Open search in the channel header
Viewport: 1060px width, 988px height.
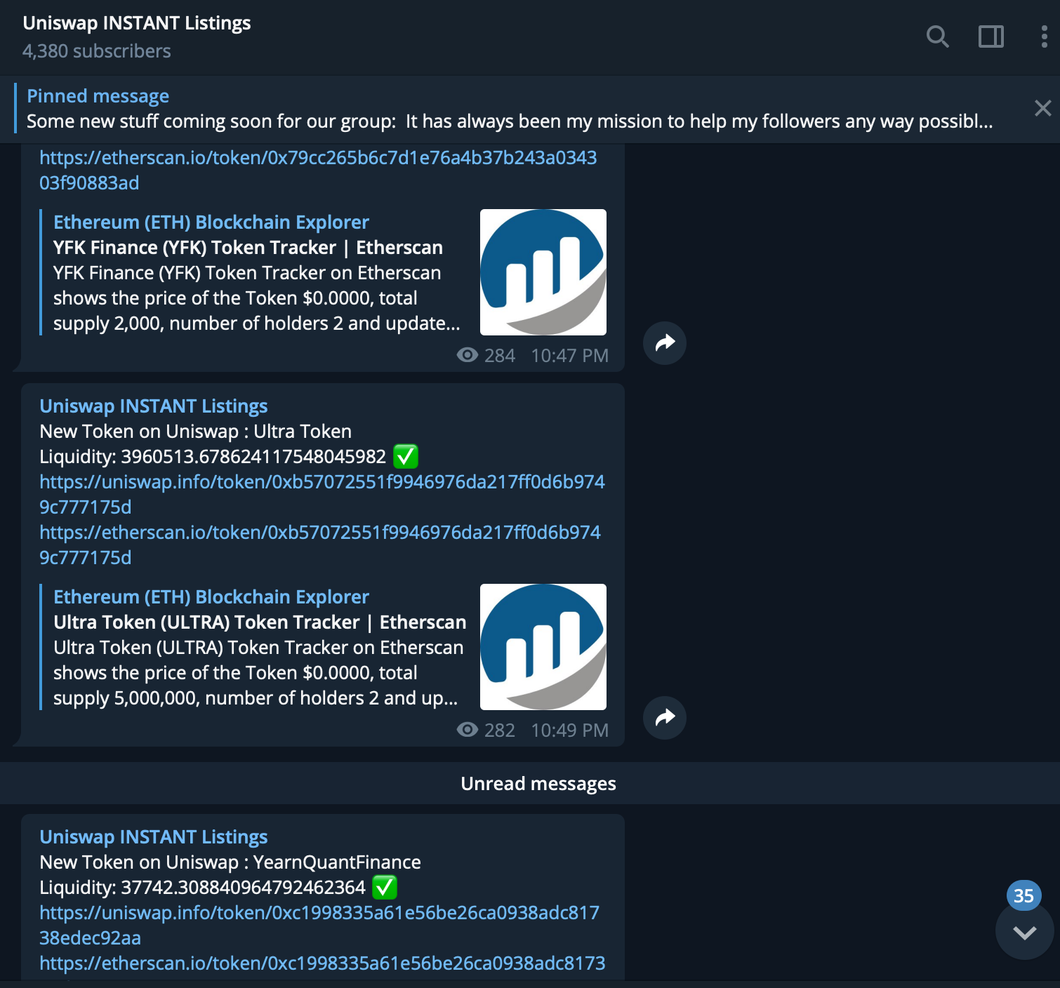[x=937, y=36]
